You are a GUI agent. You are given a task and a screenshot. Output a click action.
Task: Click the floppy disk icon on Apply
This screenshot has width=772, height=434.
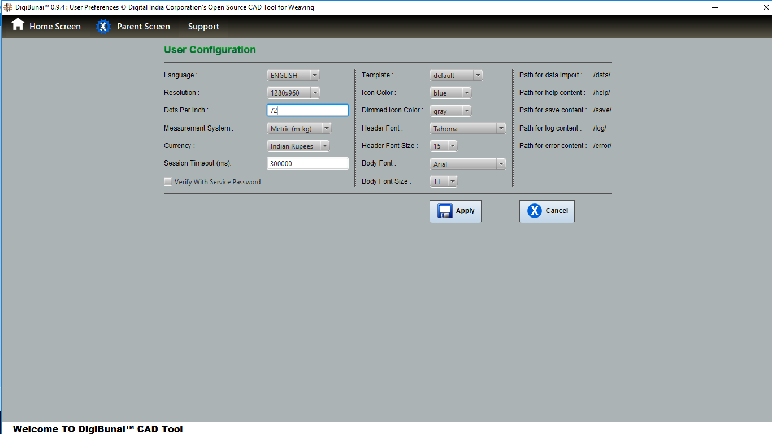click(445, 211)
